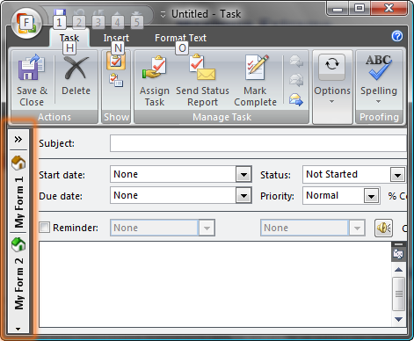Open the help question mark icon
The image size is (414, 341).
397,36
